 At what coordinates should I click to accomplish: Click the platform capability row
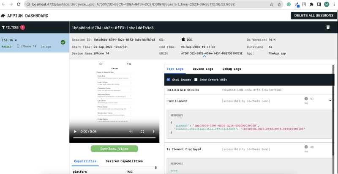114,172
